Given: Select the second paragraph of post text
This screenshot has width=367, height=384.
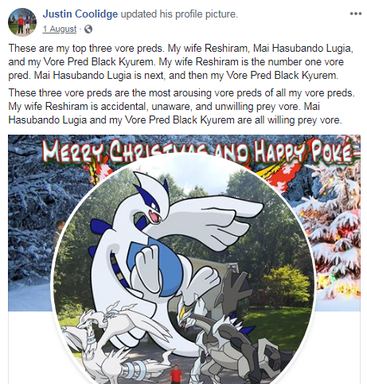Looking at the screenshot, I should [182, 107].
